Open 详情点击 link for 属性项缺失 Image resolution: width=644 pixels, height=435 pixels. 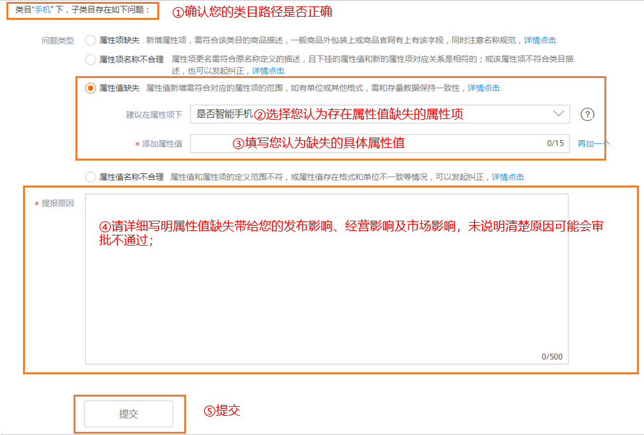coord(540,40)
